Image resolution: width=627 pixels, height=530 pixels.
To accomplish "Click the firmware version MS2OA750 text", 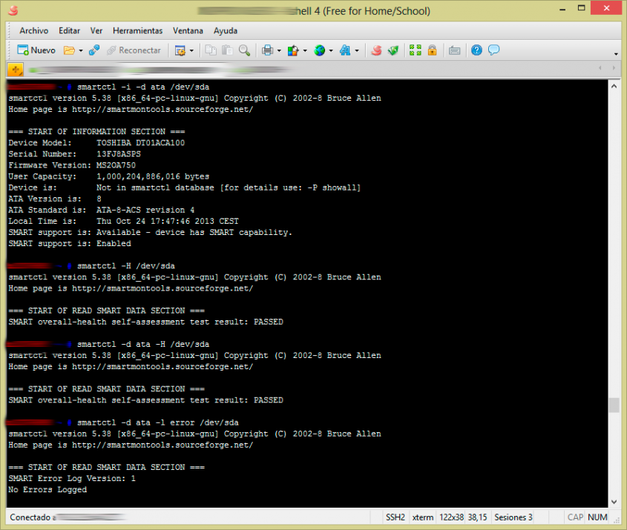I will [116, 165].
